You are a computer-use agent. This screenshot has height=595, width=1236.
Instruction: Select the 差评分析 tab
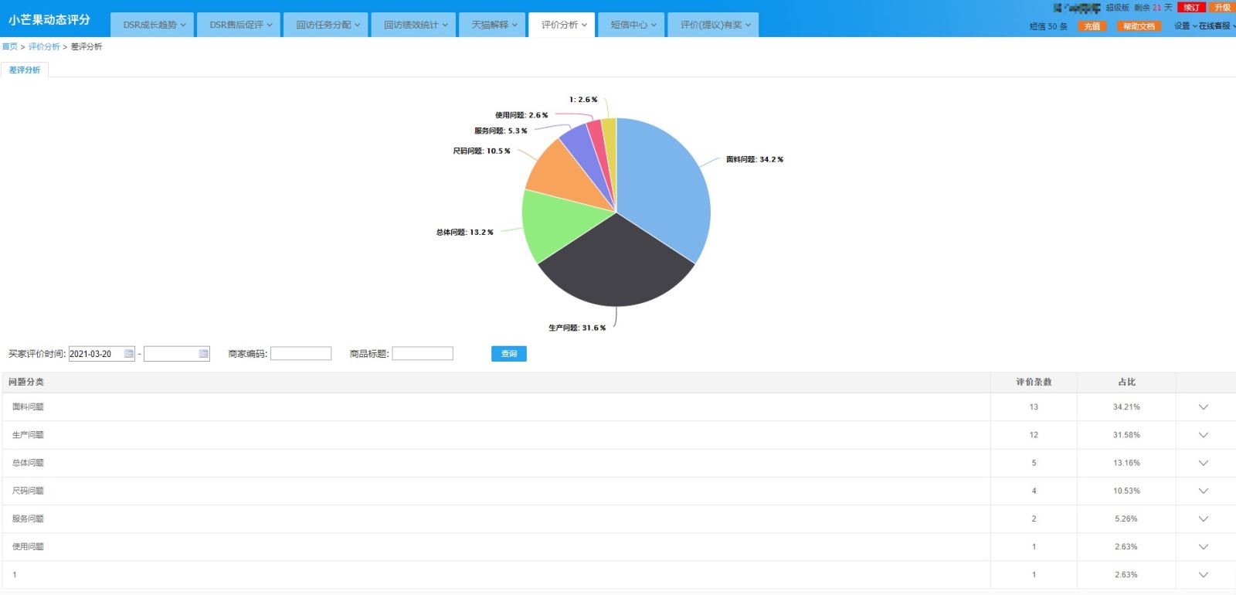tap(25, 70)
